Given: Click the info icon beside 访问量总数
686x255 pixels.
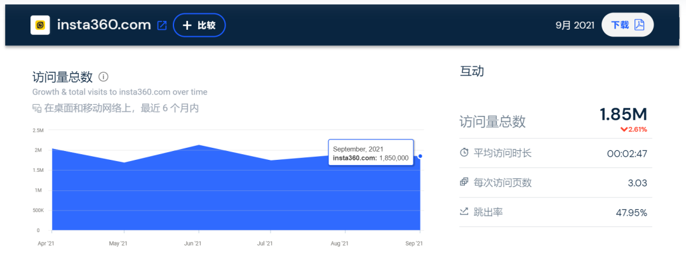Looking at the screenshot, I should (104, 77).
